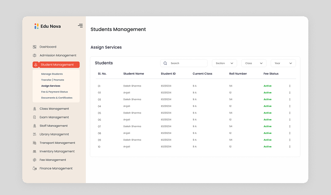
Task: Open Class Management section
Action: [54, 109]
